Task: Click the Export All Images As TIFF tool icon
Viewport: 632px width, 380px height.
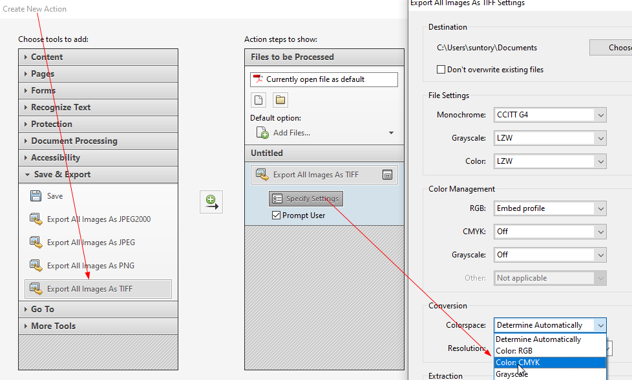Action: coord(36,289)
